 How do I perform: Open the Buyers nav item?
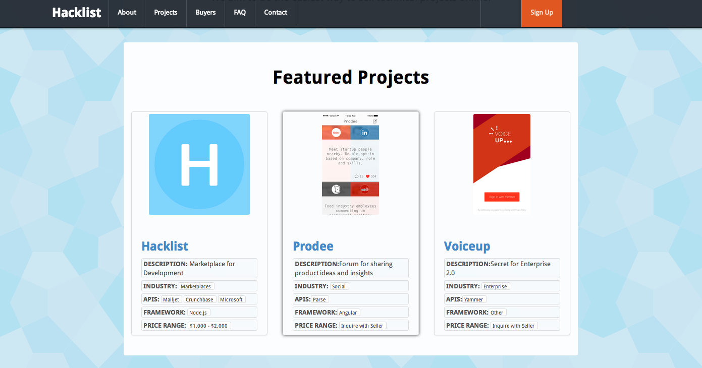[205, 13]
